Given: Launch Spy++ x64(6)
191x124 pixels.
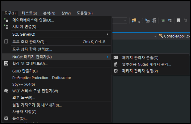Looking at the screenshot, I should click(57, 84).
